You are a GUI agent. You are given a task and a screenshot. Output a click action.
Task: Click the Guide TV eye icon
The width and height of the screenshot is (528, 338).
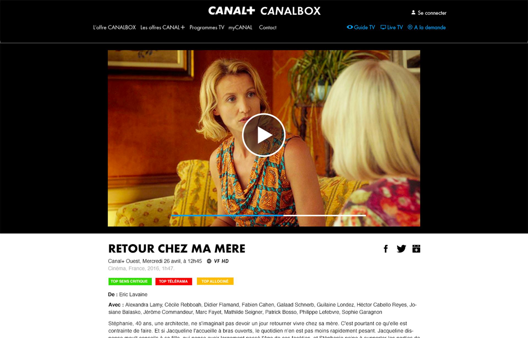pos(350,27)
